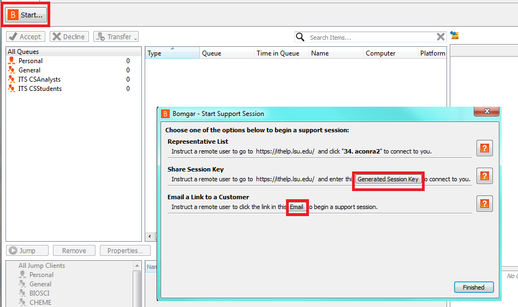The height and width of the screenshot is (307, 518).
Task: Select the ITS CSStudents queue
Action: (74, 89)
